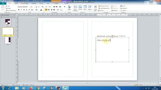Image resolution: width=161 pixels, height=90 pixels.
Task: Open the Help question mark icon
Action: pyautogui.click(x=160, y=3)
